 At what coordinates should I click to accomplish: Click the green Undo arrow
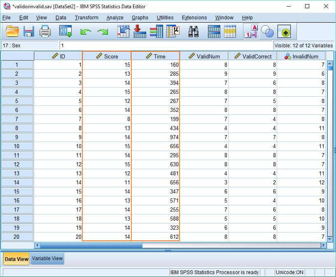86,32
